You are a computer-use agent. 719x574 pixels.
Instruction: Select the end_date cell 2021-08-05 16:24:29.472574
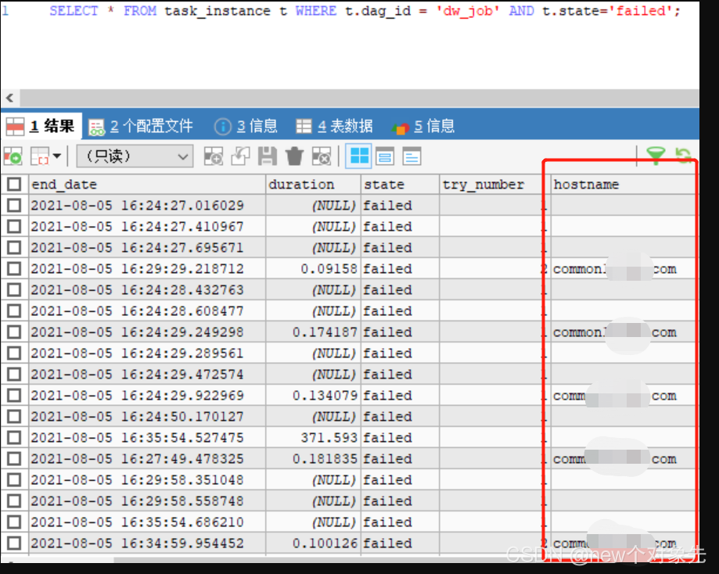point(147,374)
